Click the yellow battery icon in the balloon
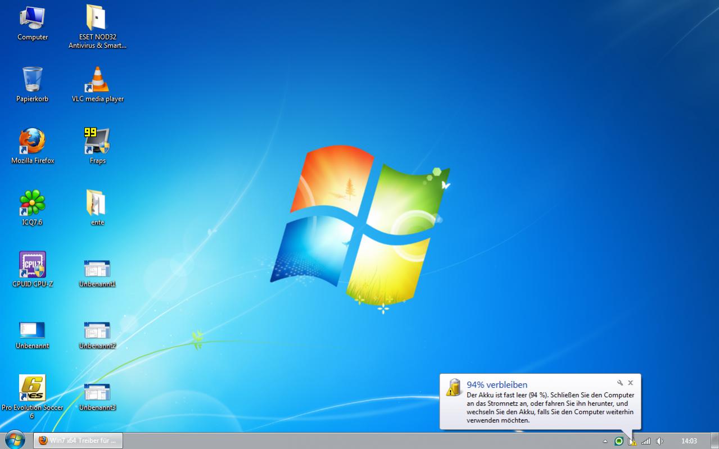 pos(454,387)
